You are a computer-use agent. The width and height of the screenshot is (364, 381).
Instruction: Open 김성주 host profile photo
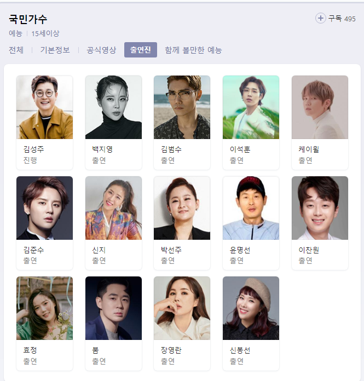(x=44, y=107)
